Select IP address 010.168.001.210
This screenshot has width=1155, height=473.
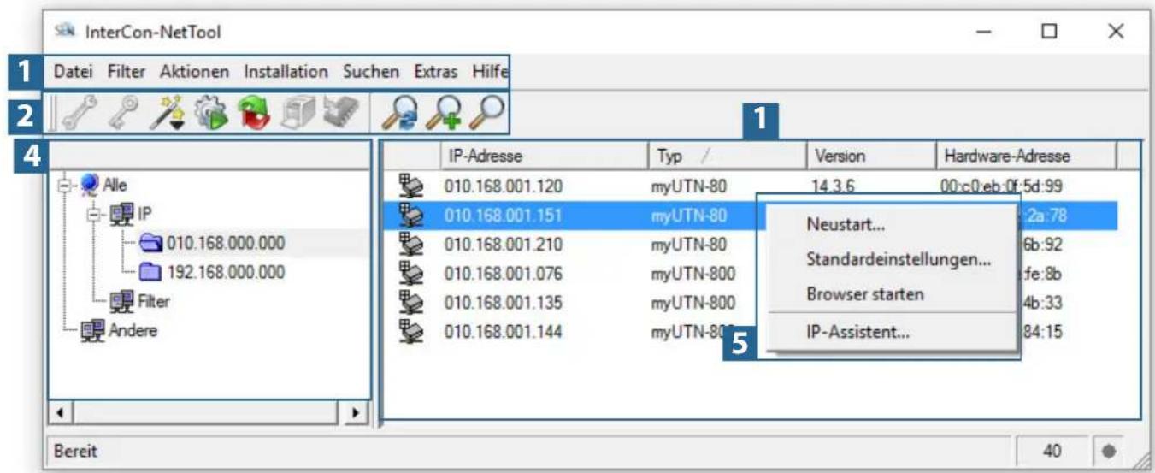[503, 244]
